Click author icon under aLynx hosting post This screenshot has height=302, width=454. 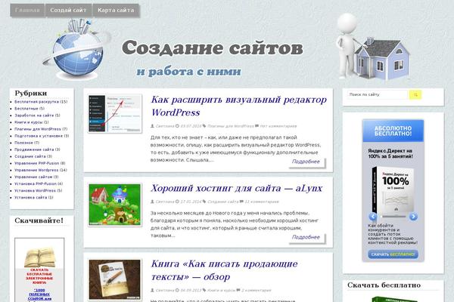coord(152,202)
